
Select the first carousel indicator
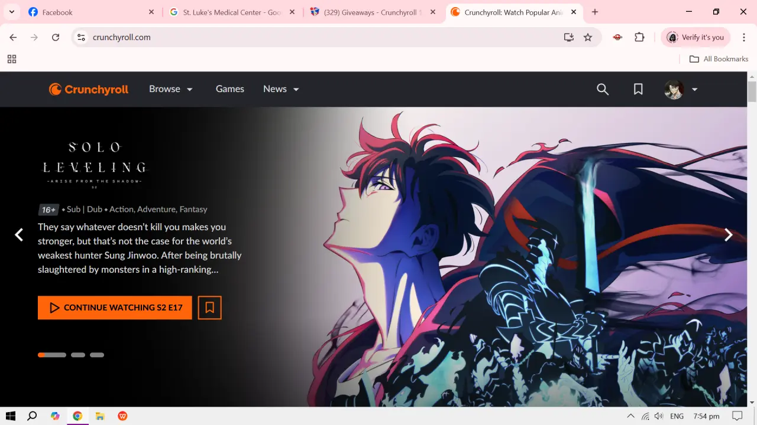coord(52,355)
